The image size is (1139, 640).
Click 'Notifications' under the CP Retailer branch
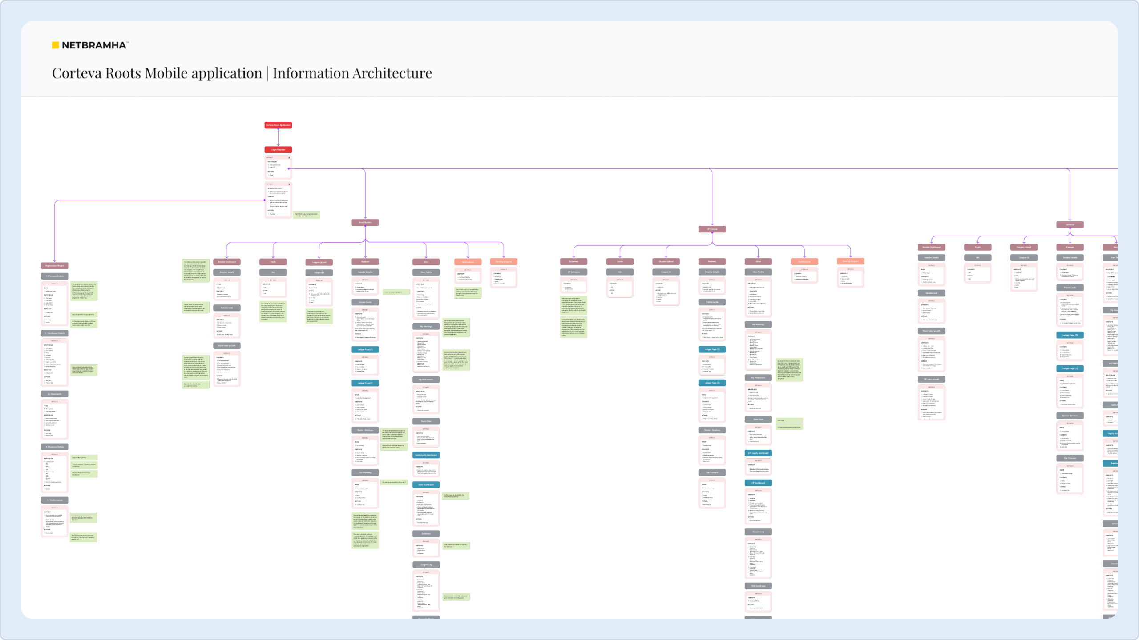[804, 261]
